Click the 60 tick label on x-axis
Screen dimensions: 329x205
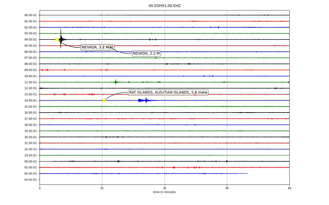[289, 188]
